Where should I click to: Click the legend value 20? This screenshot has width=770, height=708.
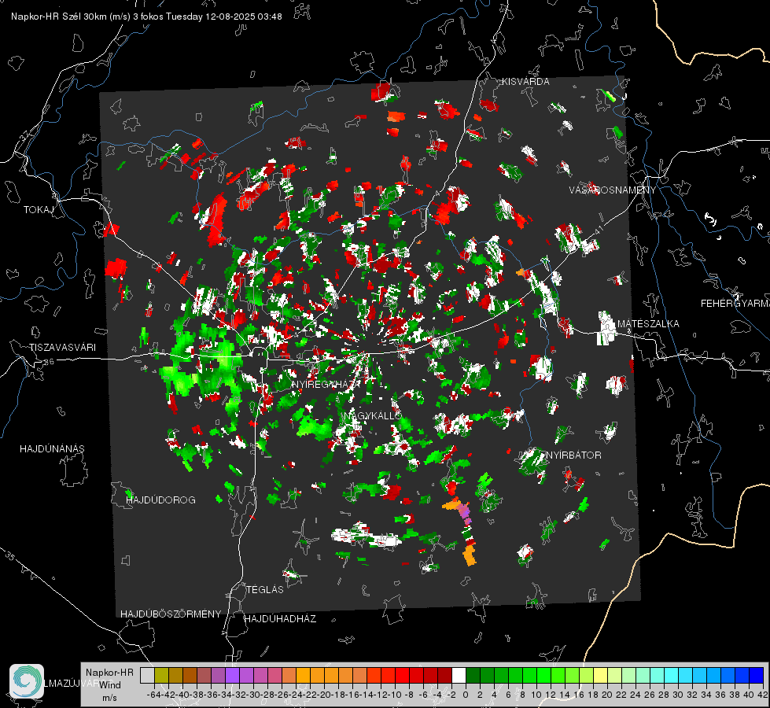click(x=607, y=695)
